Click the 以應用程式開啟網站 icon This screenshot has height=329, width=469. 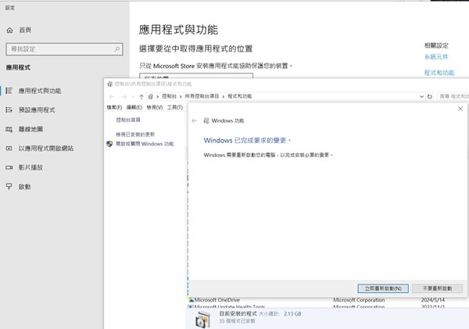click(9, 148)
